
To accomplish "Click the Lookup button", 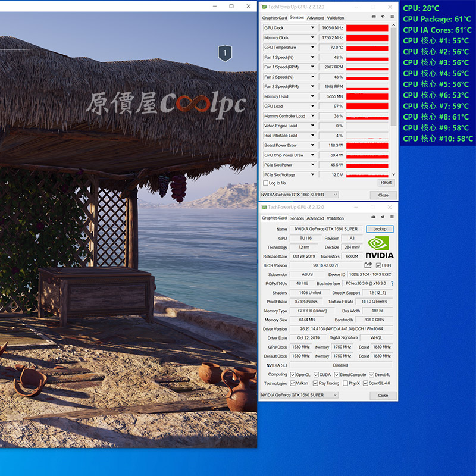I will tap(380, 229).
